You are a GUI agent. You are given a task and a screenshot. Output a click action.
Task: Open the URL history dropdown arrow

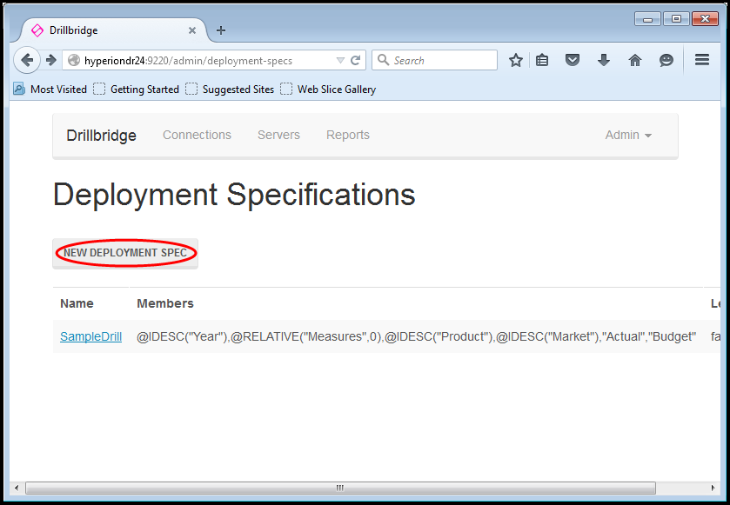(340, 61)
